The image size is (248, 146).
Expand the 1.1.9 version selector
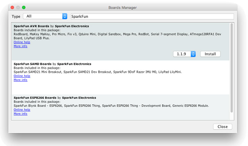[x=184, y=54]
